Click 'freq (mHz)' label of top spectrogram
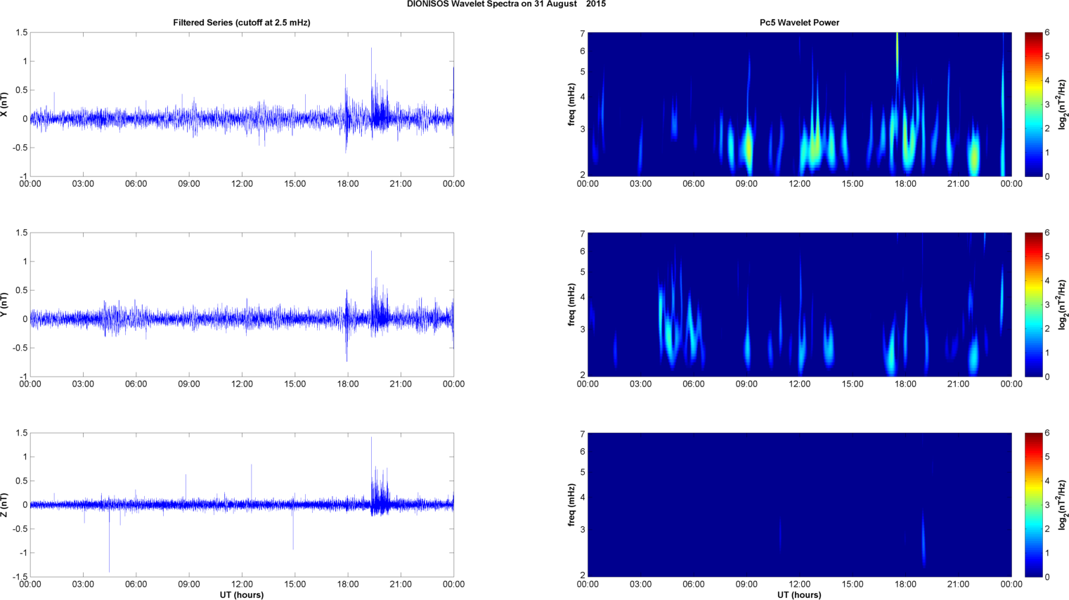Screen dimensions: 1069x600 (572, 104)
